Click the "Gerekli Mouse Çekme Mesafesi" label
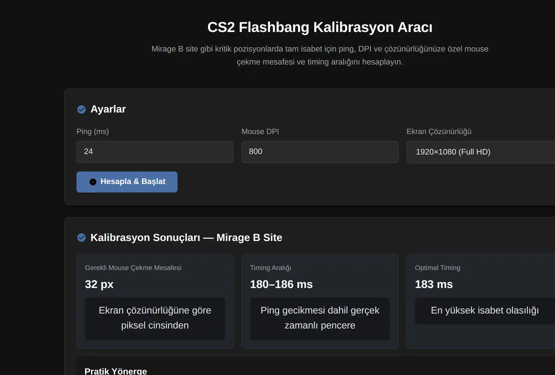 [x=133, y=268]
